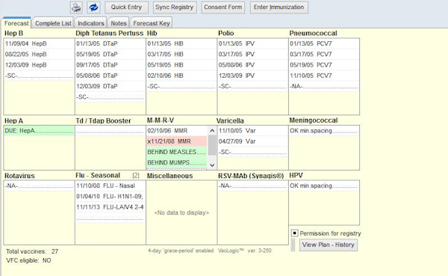Click the Sync Registry button
The image size is (448, 276).
pos(174,7)
